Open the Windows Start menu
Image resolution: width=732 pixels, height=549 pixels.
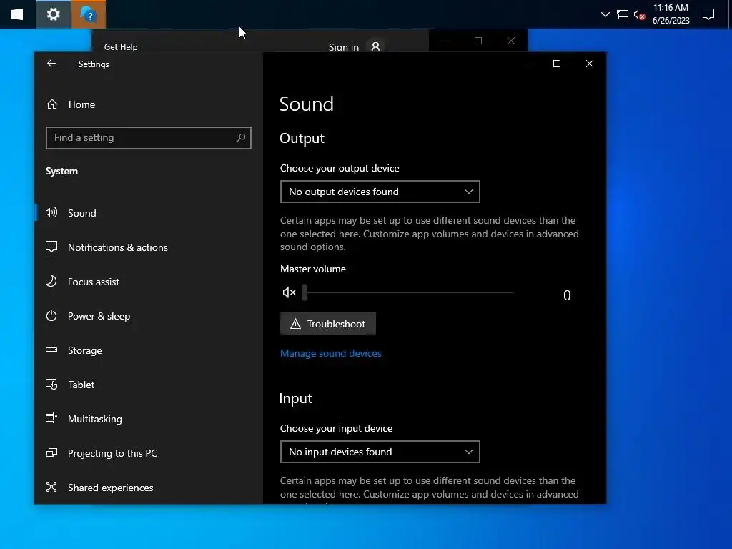(17, 14)
